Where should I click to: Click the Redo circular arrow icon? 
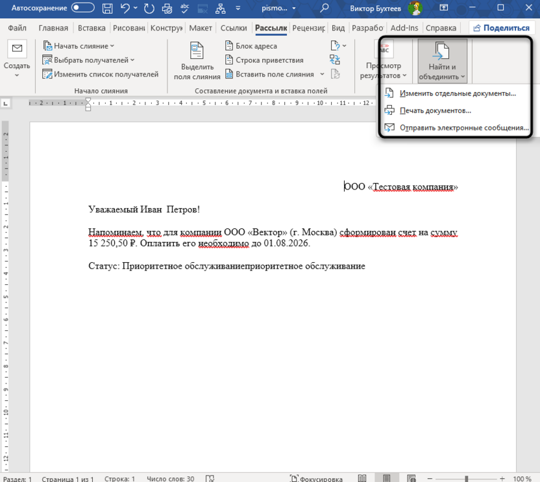pyautogui.click(x=149, y=8)
